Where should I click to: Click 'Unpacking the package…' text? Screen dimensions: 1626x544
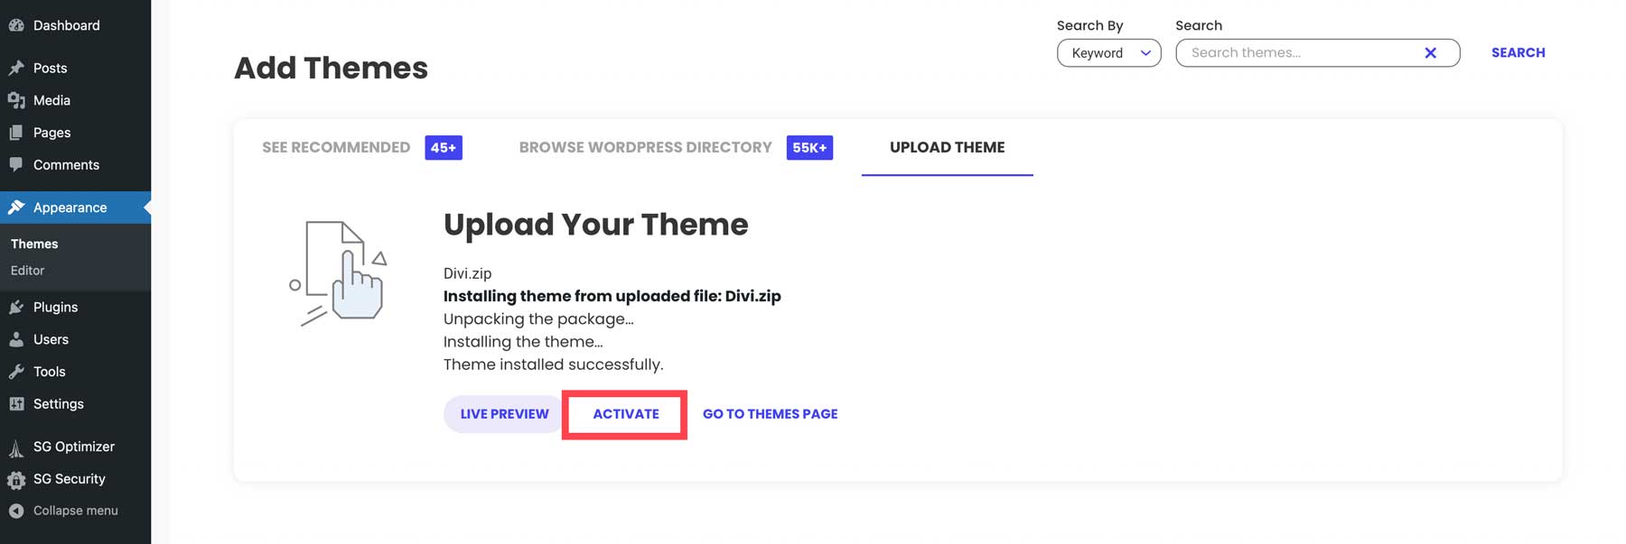click(538, 318)
